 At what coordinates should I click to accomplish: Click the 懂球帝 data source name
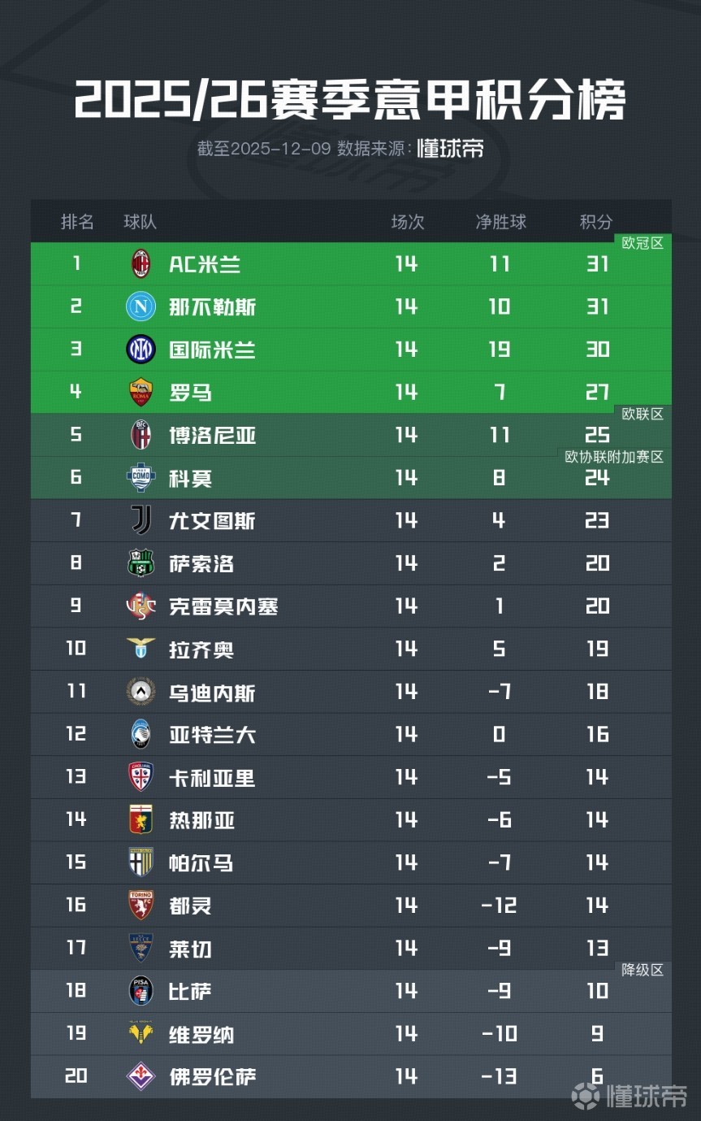point(451,150)
